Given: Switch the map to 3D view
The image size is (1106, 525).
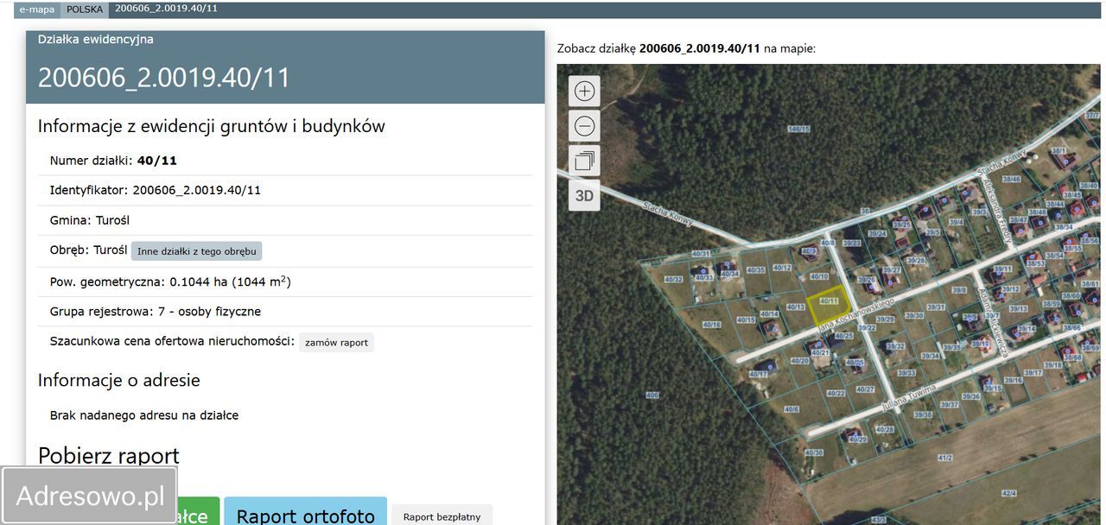Looking at the screenshot, I should (x=585, y=195).
